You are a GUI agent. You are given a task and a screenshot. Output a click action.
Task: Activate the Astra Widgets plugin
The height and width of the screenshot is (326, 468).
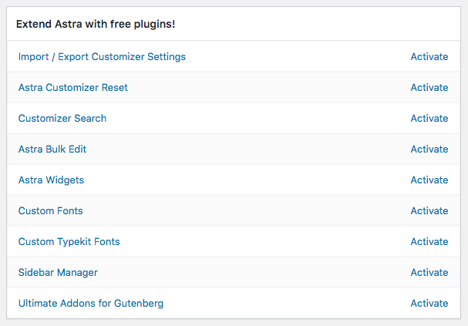tap(429, 180)
